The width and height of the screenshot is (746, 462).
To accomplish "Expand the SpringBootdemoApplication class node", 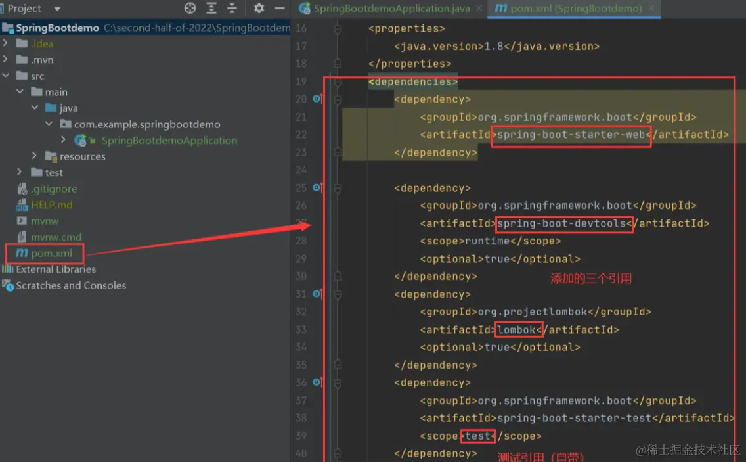I will (64, 140).
